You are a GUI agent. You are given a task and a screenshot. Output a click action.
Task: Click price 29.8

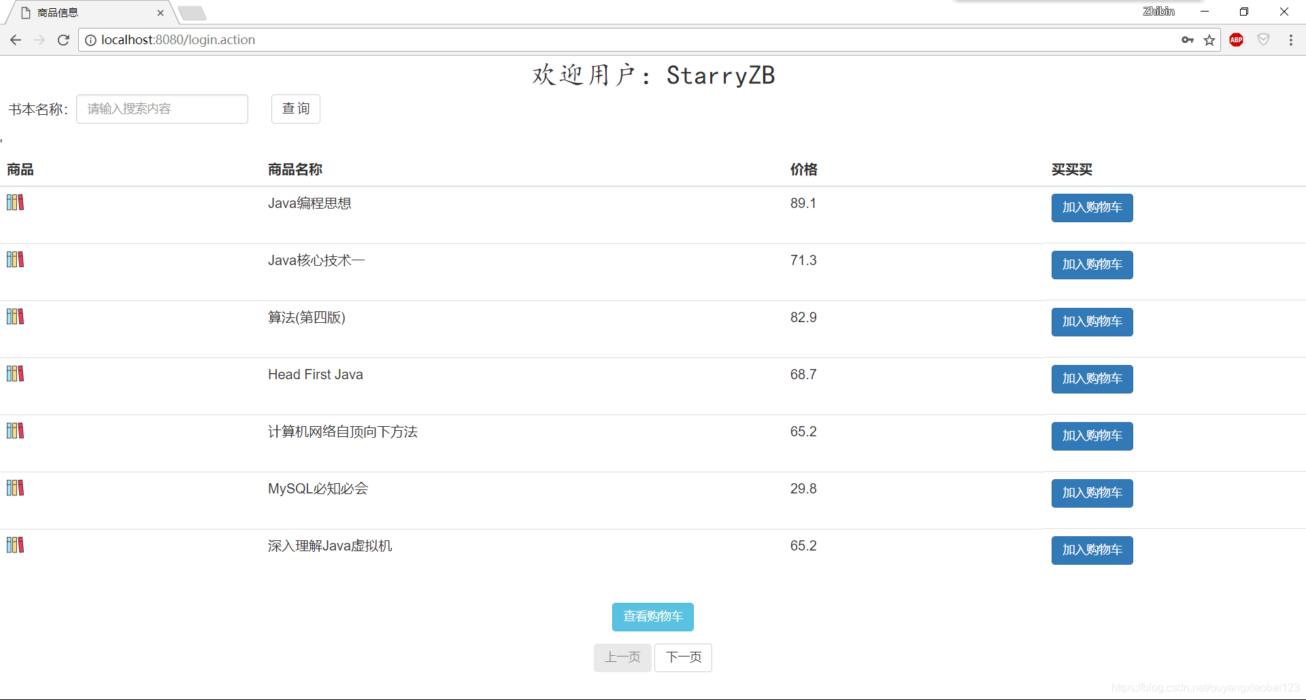803,489
